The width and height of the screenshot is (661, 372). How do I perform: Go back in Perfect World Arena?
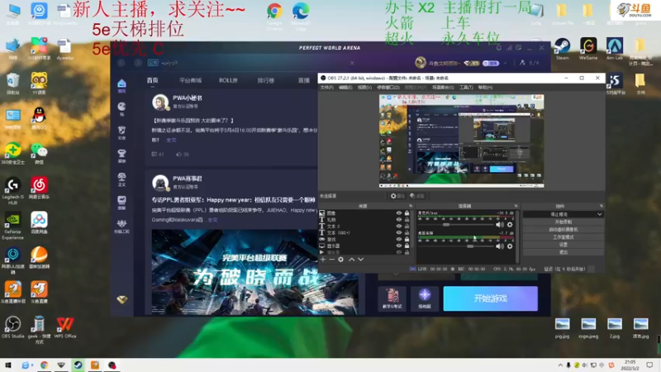(x=121, y=63)
